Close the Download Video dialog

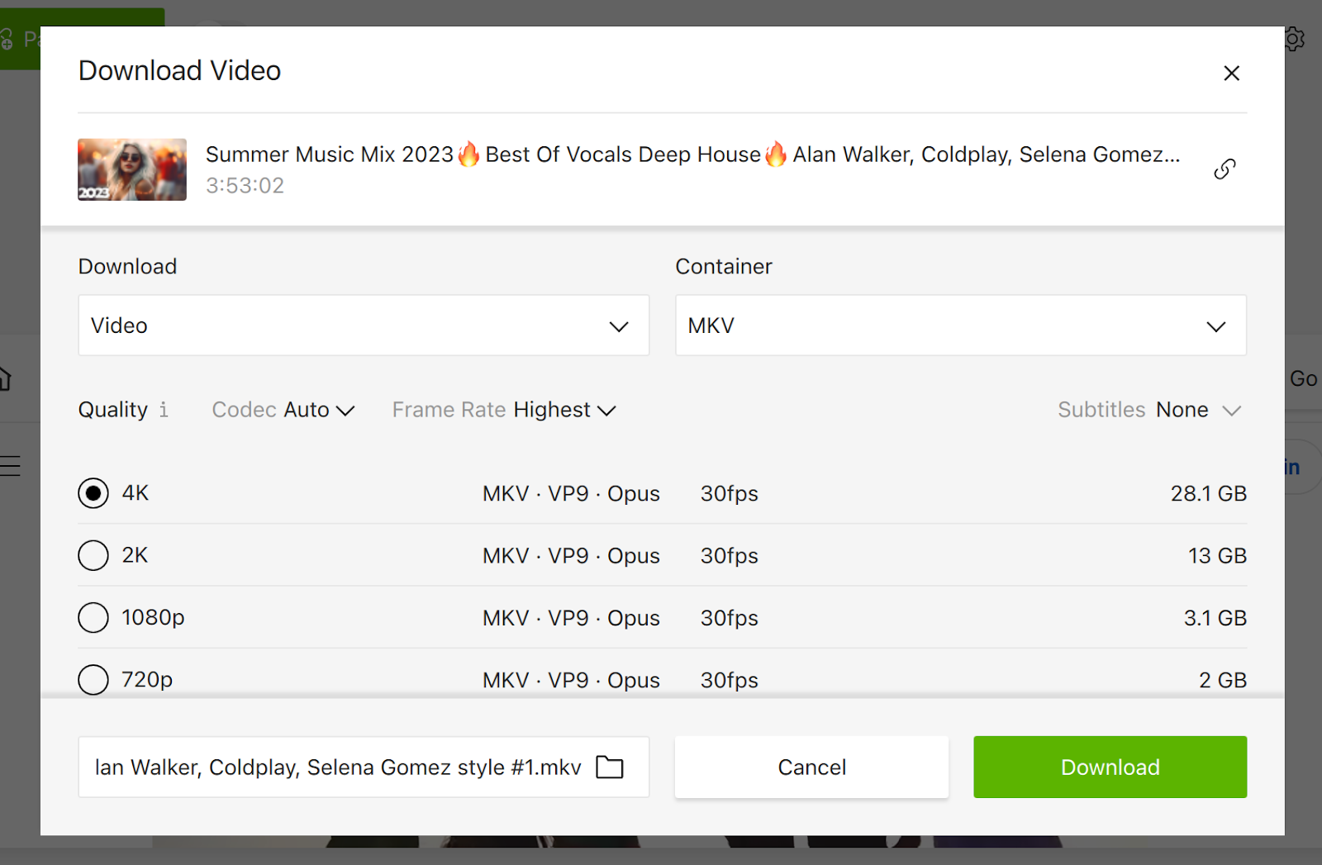pos(1231,73)
